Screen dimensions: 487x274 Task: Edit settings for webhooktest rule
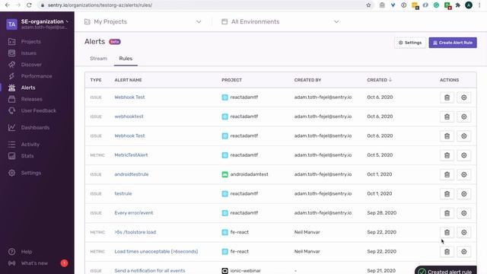[463, 116]
